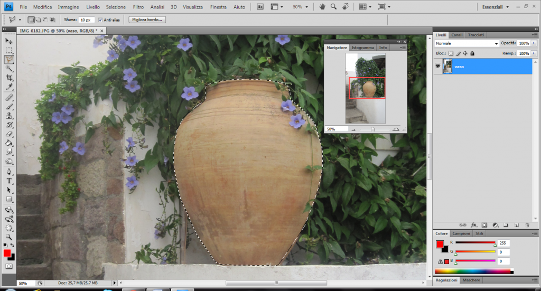The height and width of the screenshot is (291, 541).
Task: Select the Eraser tool
Action: tap(9, 134)
